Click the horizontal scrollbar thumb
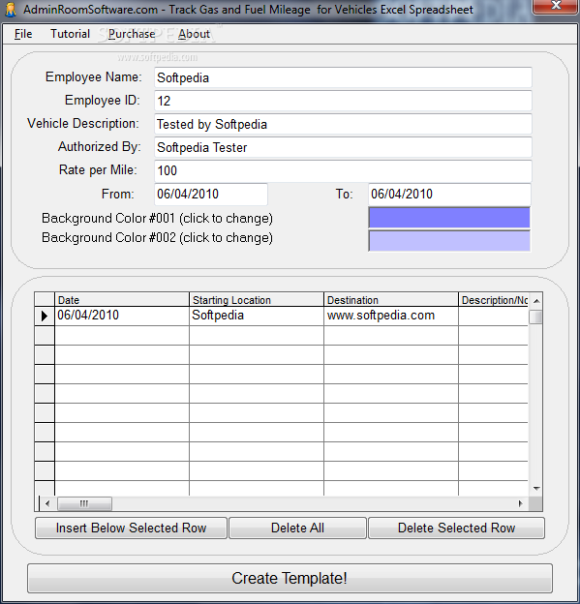Image resolution: width=580 pixels, height=604 pixels. pos(84,503)
